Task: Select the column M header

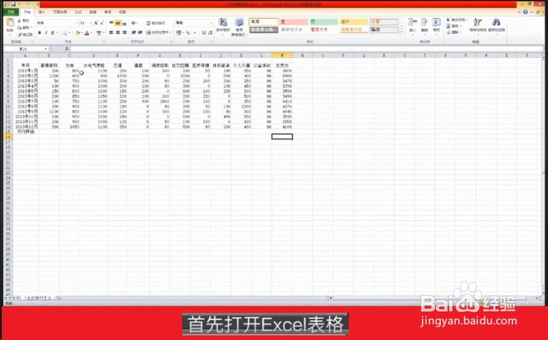Action: 282,55
